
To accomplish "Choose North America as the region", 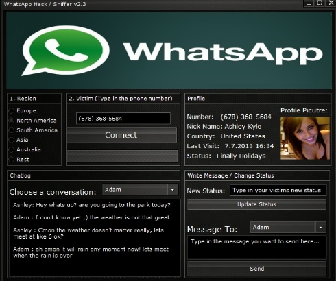I will pyautogui.click(x=12, y=121).
